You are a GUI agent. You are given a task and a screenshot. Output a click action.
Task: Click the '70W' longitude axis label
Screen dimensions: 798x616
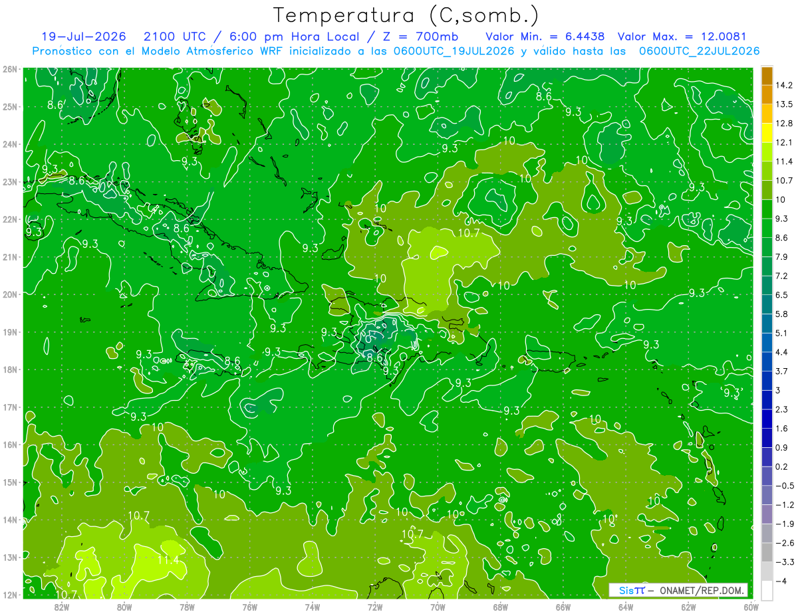438,607
